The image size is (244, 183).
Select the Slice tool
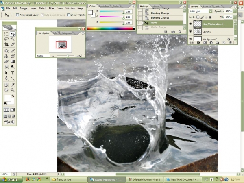13,44
